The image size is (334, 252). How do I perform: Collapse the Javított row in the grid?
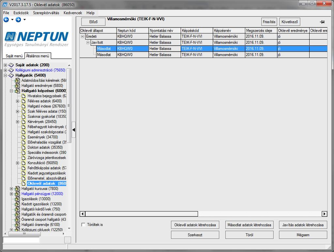(x=88, y=43)
